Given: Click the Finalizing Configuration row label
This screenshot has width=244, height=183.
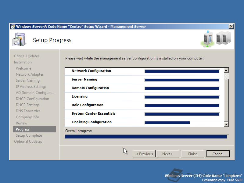Looking at the screenshot, I should pos(92,122).
